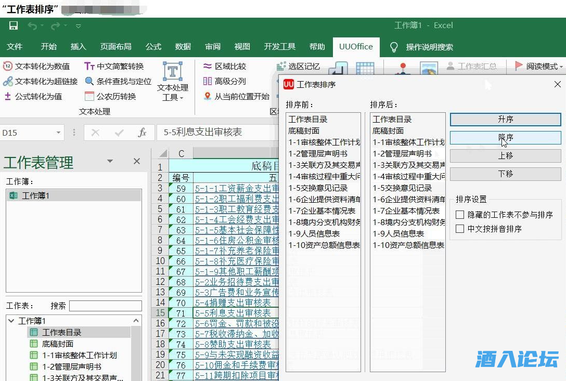The height and width of the screenshot is (381, 566).
Task: Click the 下移 button
Action: click(505, 174)
